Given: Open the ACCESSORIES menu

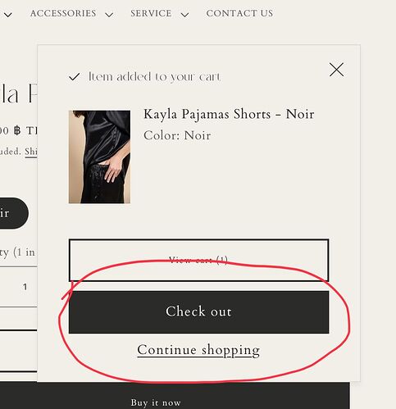Looking at the screenshot, I should 63,13.
